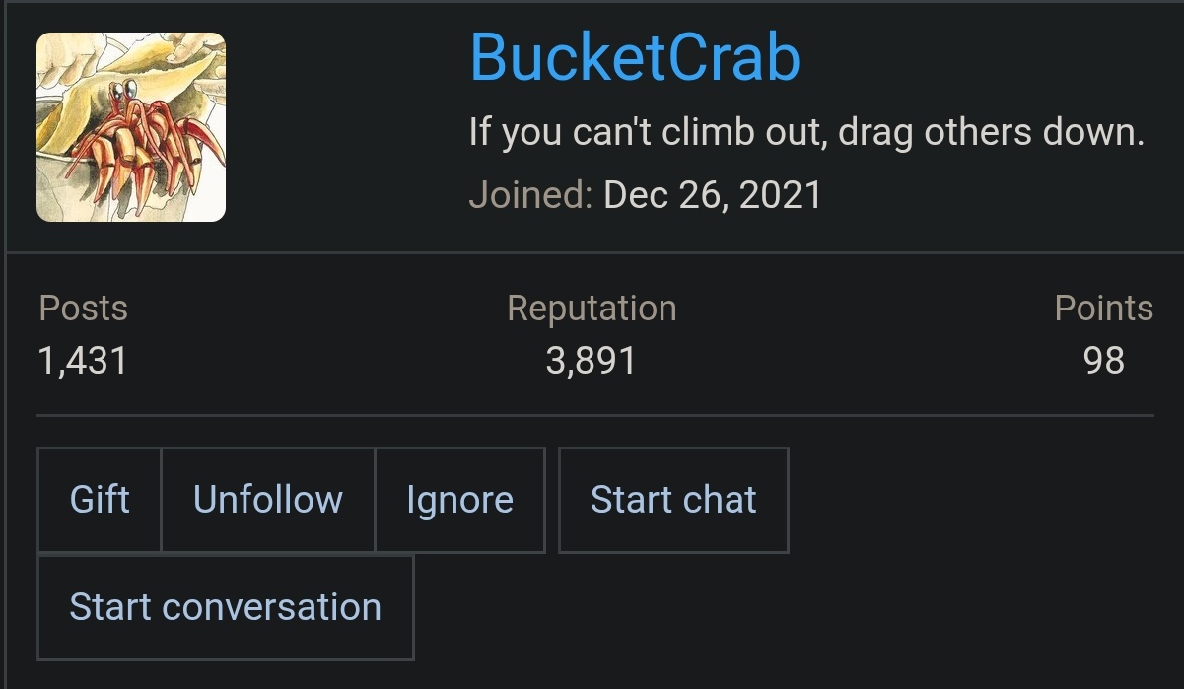The height and width of the screenshot is (689, 1184).
Task: Ignore this user
Action: tap(459, 500)
